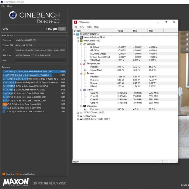Viewport: 189px width, 189px height.
Task: Open the HWMonitor Tools menu
Action: click(x=89, y=27)
